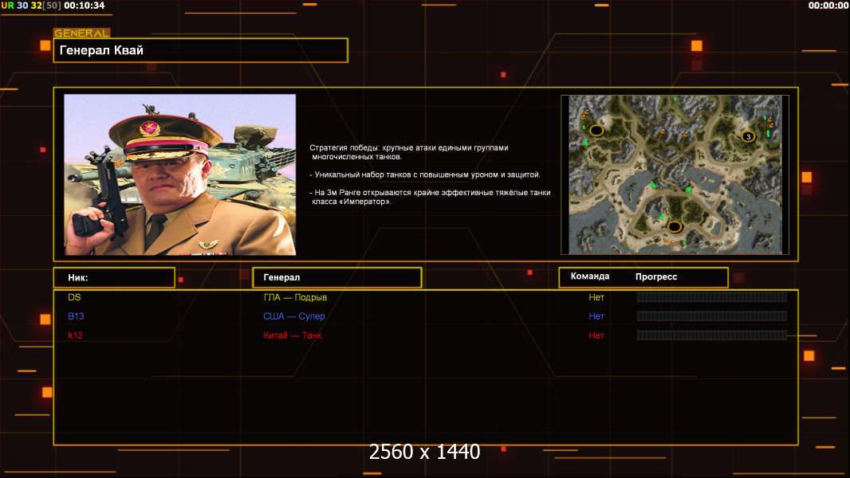
Task: Click the k12 team value Нет
Action: tap(596, 335)
